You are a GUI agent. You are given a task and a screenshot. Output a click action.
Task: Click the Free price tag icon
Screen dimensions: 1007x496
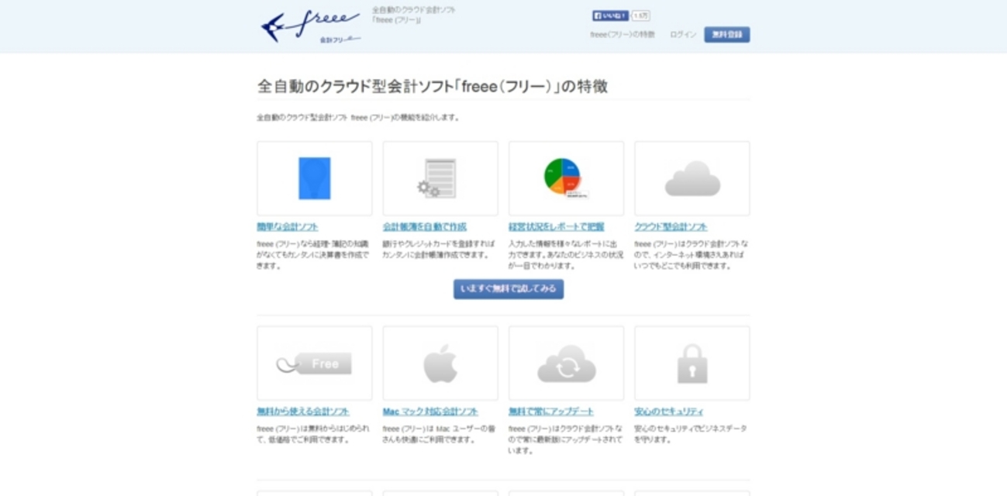(315, 363)
